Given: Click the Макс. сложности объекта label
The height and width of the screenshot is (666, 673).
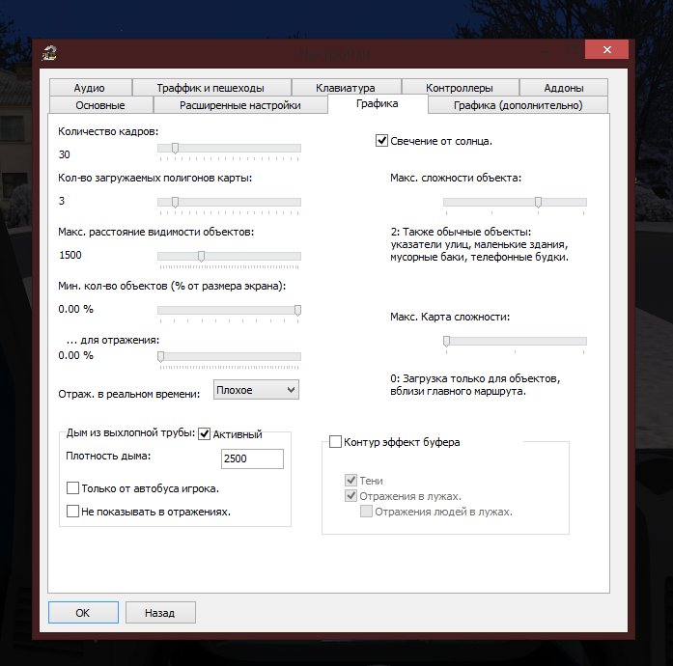Looking at the screenshot, I should click(x=456, y=178).
